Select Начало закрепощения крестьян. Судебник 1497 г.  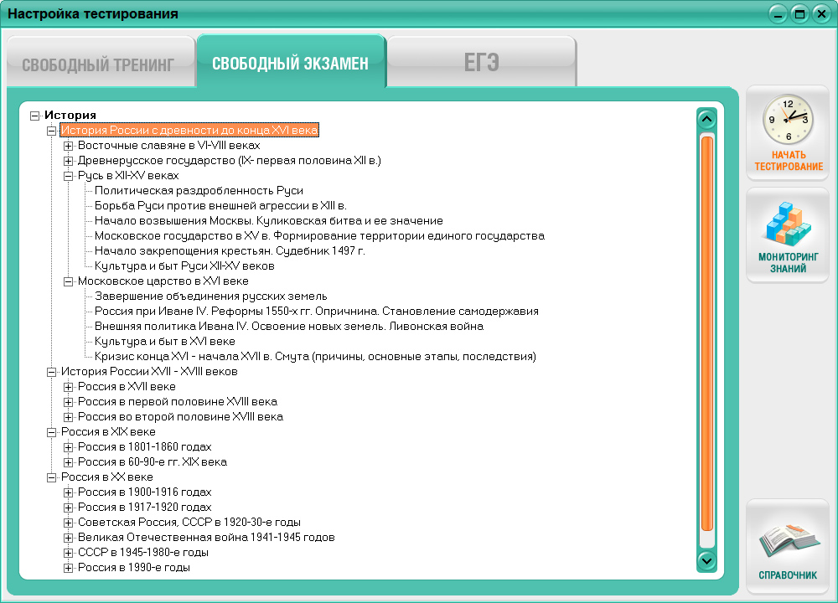click(x=230, y=251)
